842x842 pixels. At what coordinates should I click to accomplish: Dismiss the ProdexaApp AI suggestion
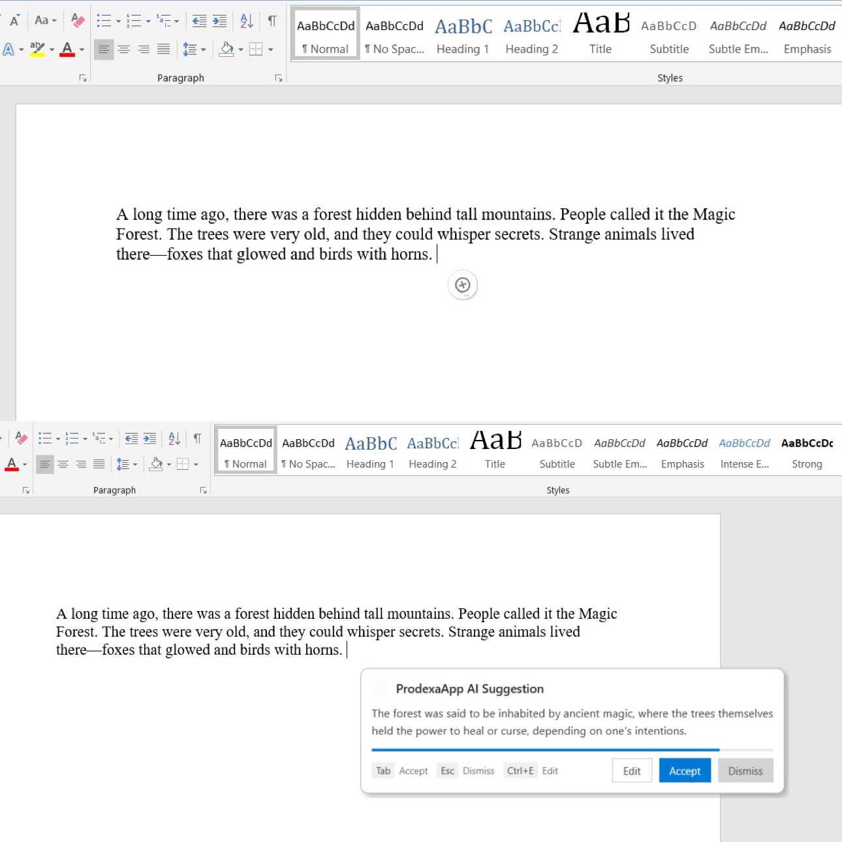[745, 770]
